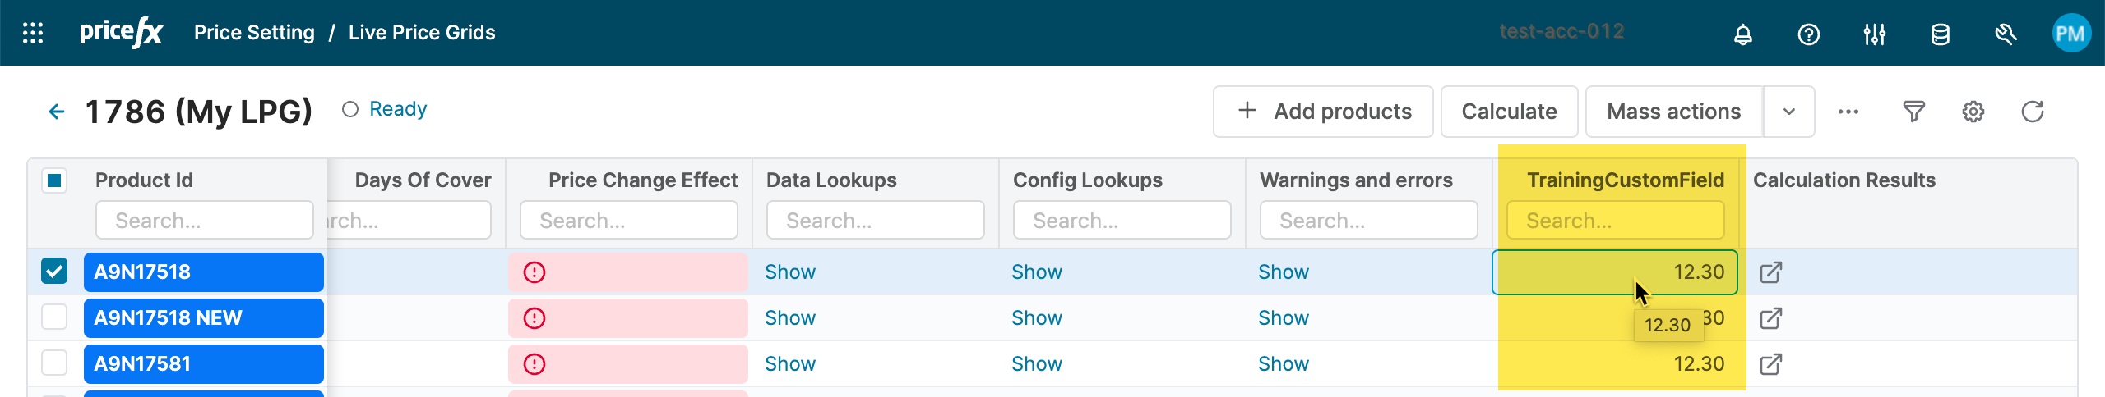Uncheck the A9N17518 row checkbox
The width and height of the screenshot is (2105, 397).
[x=54, y=271]
